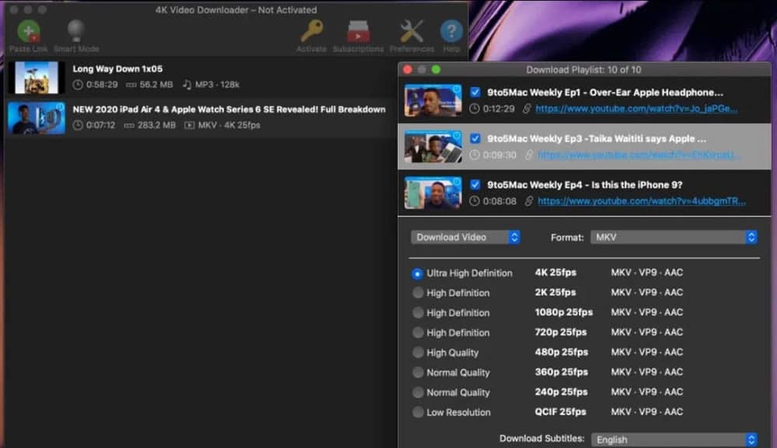The image size is (777, 448).
Task: Click clock icon for Long Way Down 1x05
Action: [77, 85]
